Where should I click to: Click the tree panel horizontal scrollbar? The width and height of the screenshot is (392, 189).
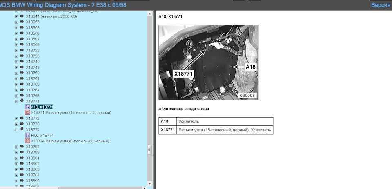click(x=29, y=188)
